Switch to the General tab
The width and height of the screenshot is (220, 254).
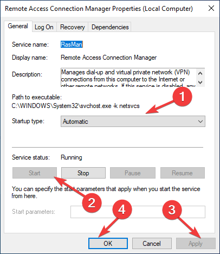point(18,27)
